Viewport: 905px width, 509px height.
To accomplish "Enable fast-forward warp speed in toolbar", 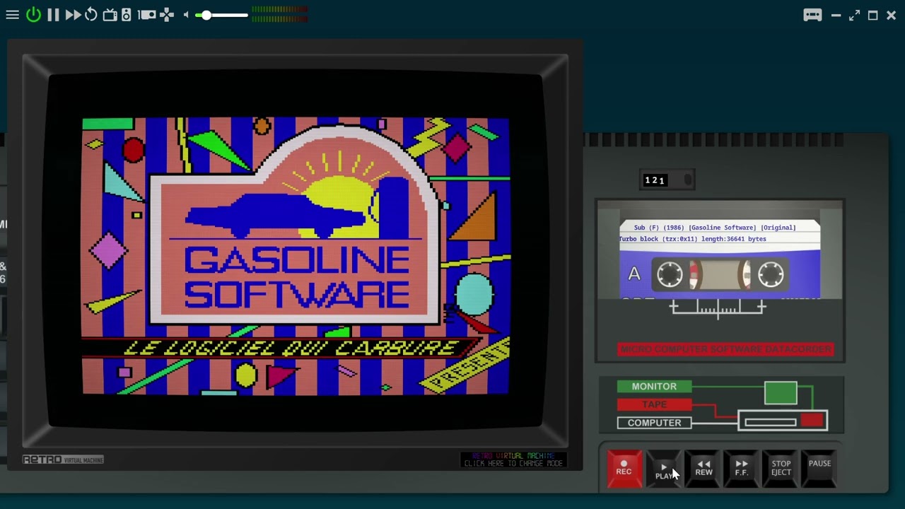I will tap(73, 15).
